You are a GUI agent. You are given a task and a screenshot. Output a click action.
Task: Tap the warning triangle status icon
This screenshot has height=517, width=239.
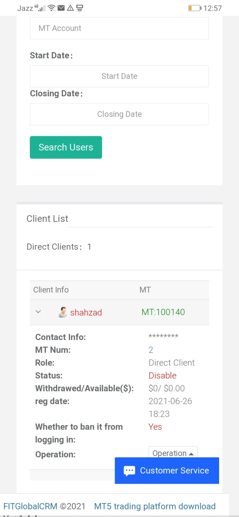tap(70, 8)
